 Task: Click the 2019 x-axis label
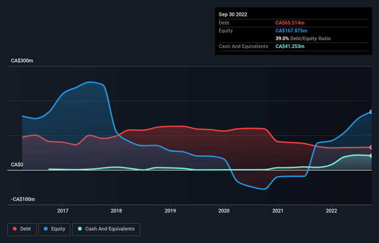170,211
